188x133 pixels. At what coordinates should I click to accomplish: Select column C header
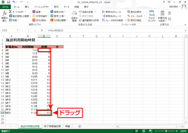click(44, 36)
